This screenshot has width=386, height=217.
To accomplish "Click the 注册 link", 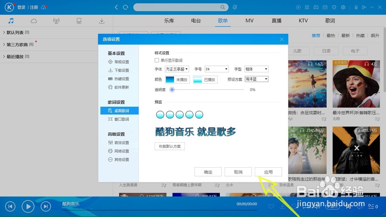I will pos(34,7).
